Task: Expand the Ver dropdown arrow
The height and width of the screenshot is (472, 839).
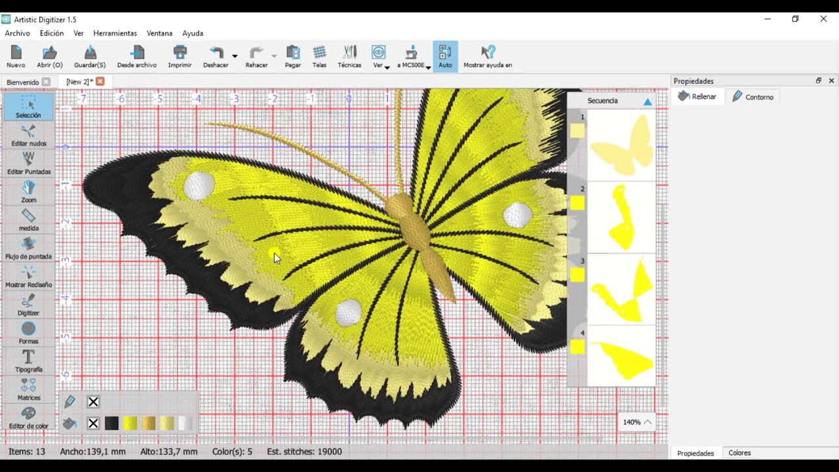Action: (x=387, y=67)
